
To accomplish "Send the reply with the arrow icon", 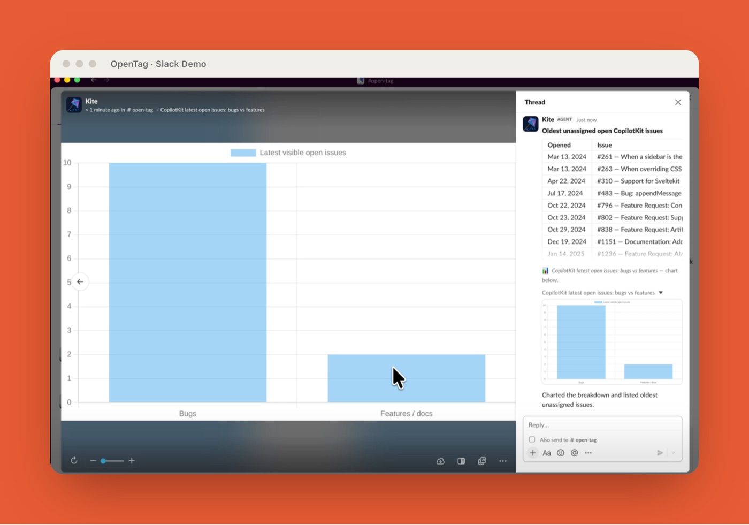I will (x=660, y=453).
